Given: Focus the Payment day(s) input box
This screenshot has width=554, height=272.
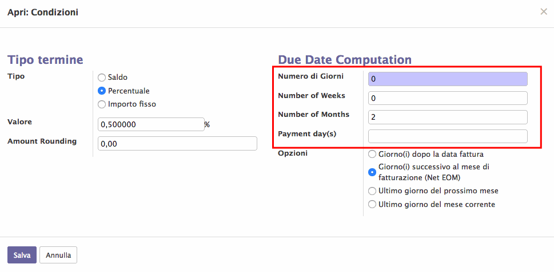Looking at the screenshot, I should coord(448,136).
